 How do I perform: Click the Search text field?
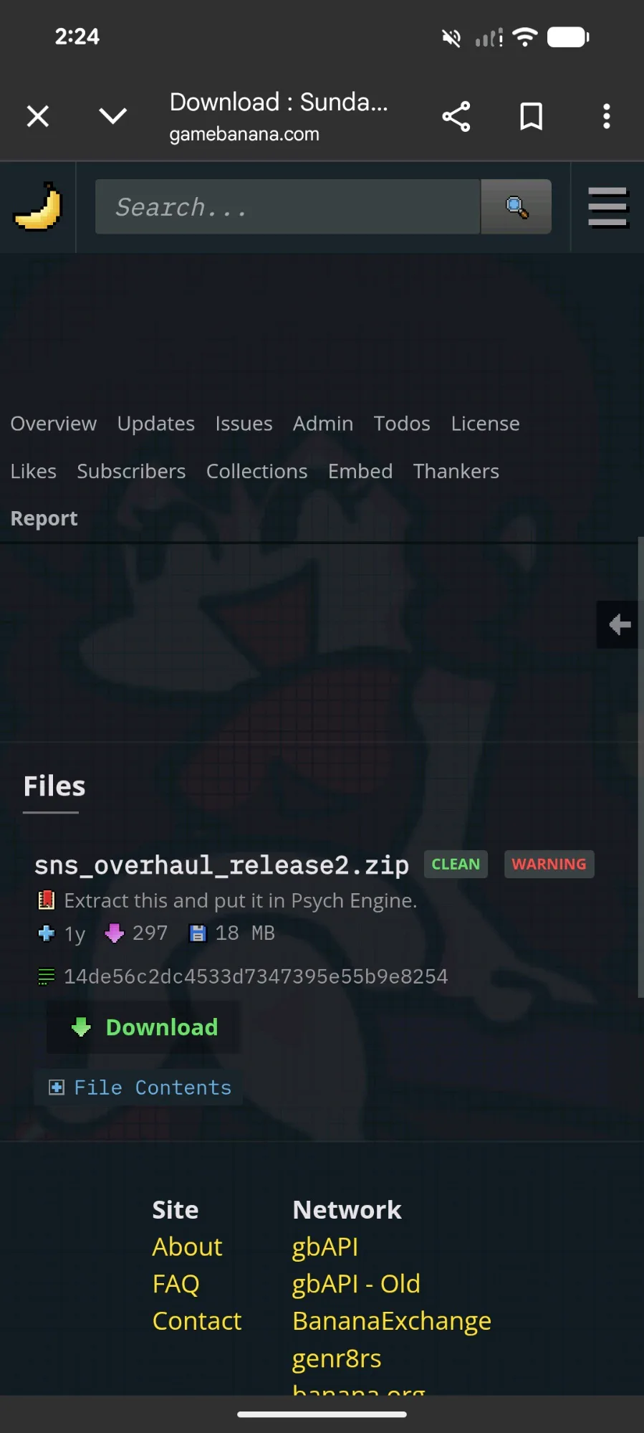tap(288, 207)
